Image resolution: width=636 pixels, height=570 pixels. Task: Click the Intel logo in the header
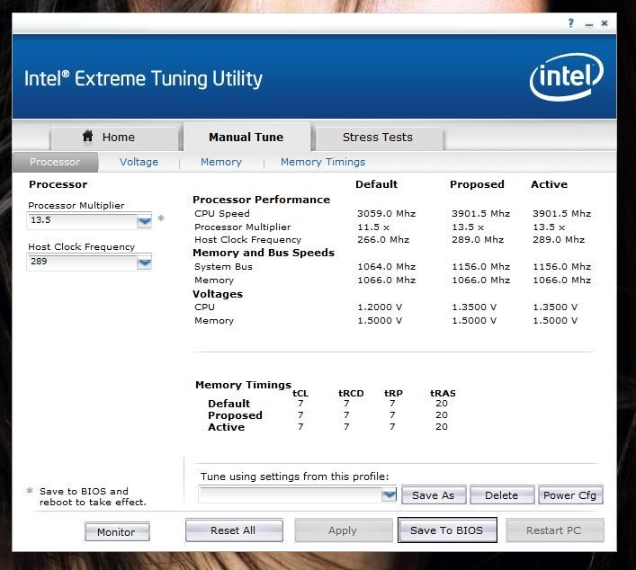coord(567,76)
